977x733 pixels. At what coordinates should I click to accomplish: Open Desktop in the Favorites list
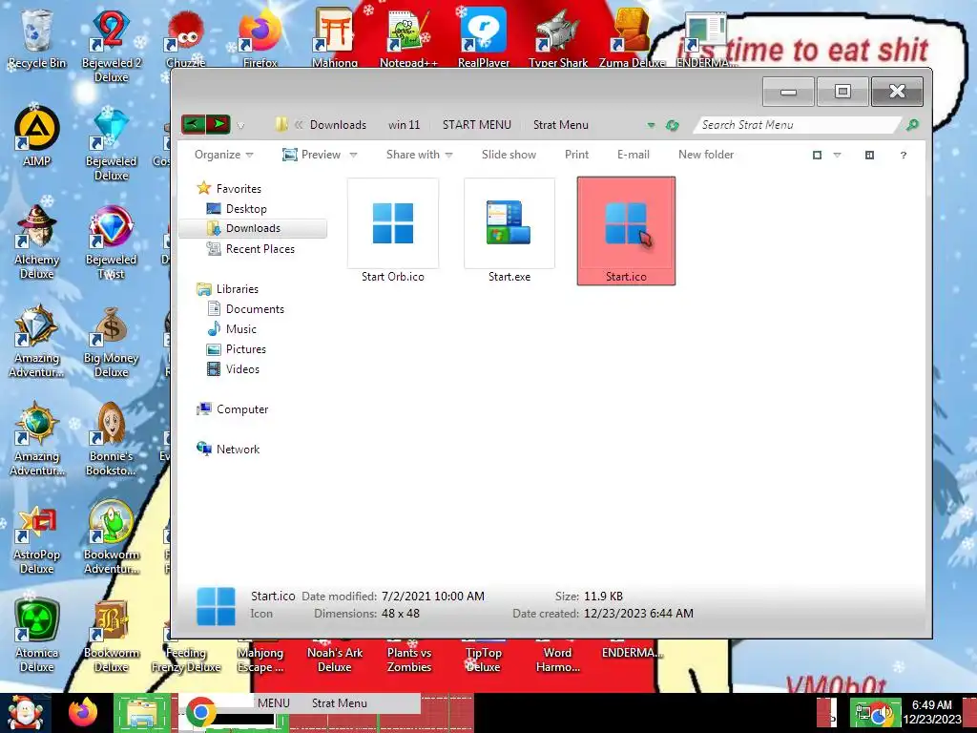click(x=237, y=209)
